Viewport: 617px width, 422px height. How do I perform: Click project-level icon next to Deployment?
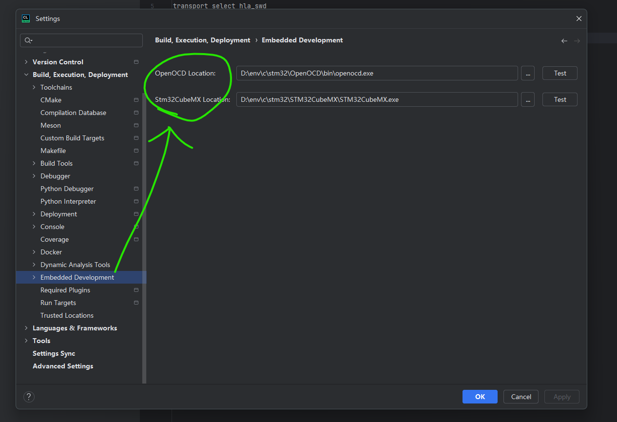tap(136, 214)
